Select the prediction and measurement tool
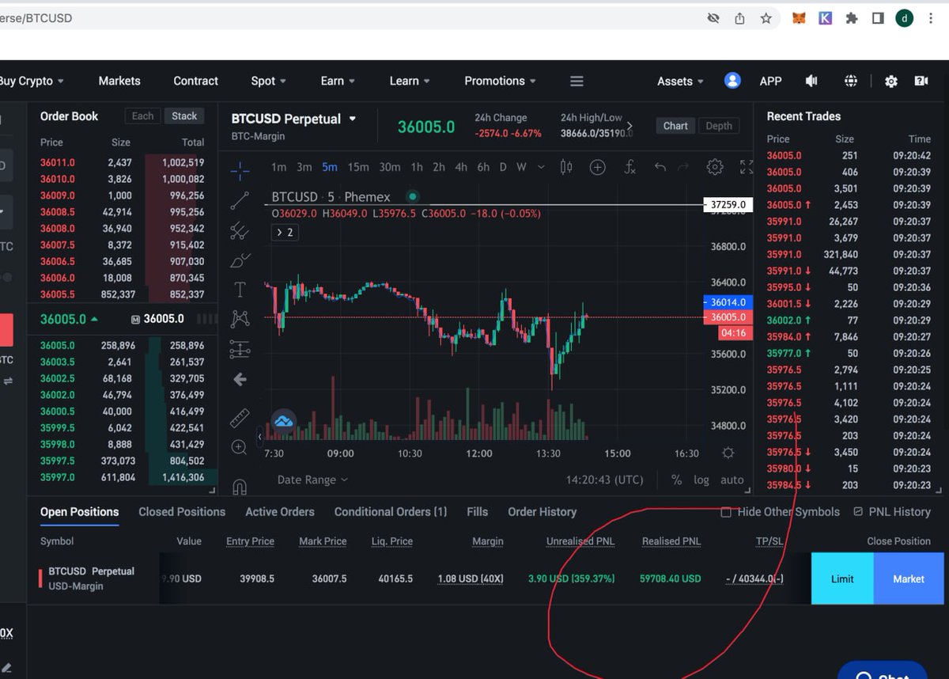This screenshot has height=679, width=949. coord(240,349)
